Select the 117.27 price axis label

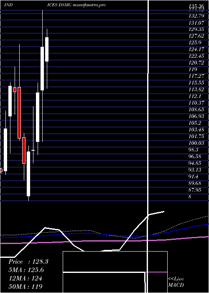point(196,76)
